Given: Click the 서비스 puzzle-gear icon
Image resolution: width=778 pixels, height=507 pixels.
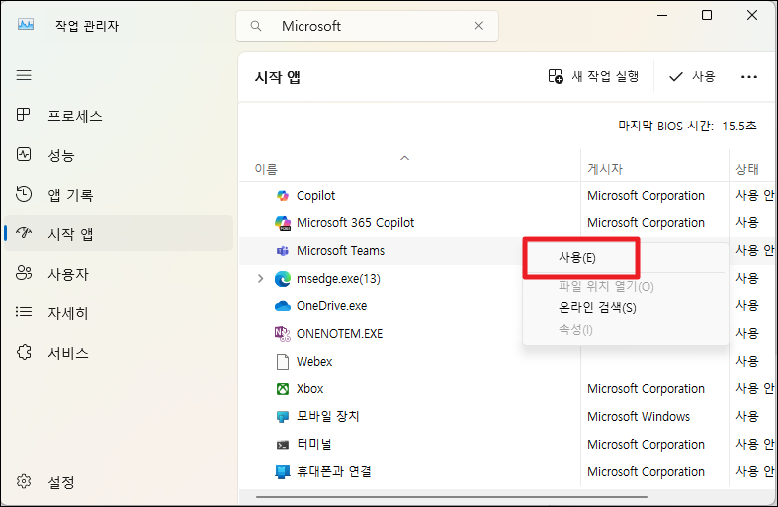Looking at the screenshot, I should point(24,352).
